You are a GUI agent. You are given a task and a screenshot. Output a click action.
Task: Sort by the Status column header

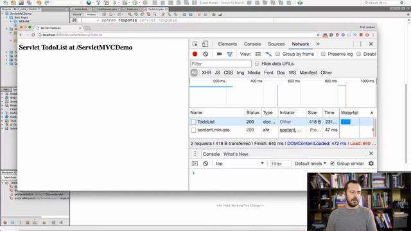tap(252, 113)
